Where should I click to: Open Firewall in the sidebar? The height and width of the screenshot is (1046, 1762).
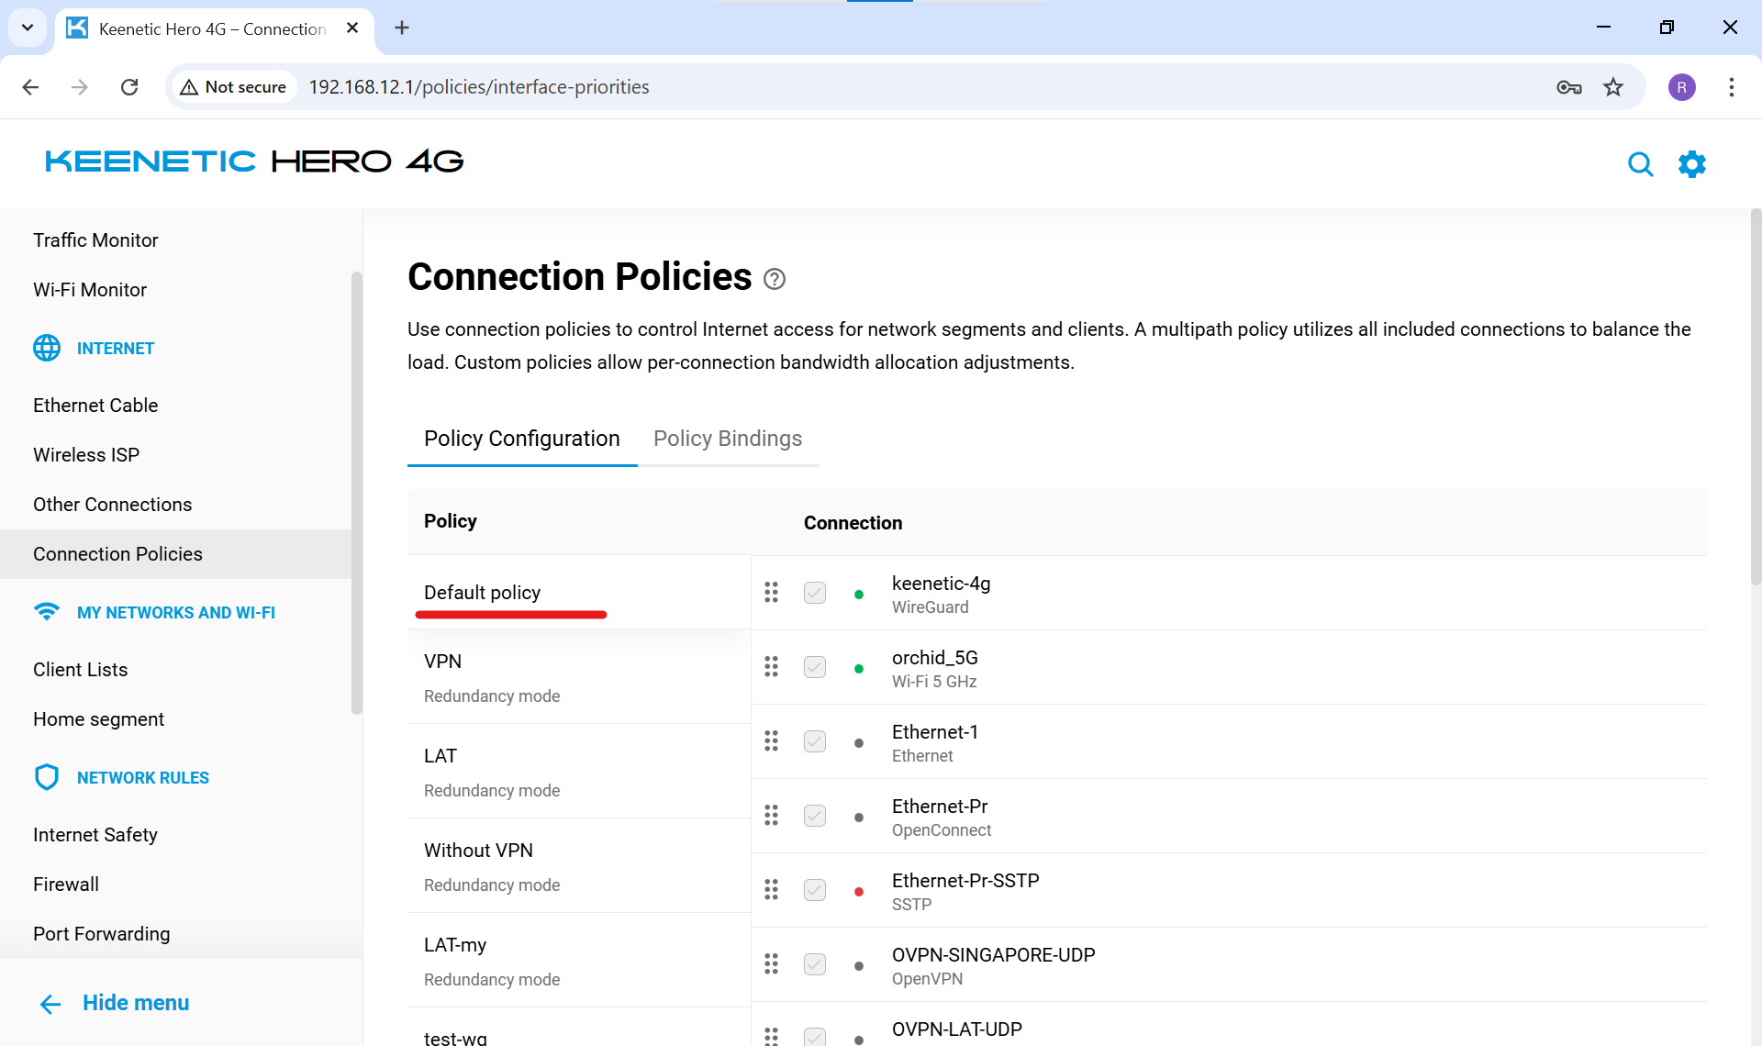click(x=66, y=885)
